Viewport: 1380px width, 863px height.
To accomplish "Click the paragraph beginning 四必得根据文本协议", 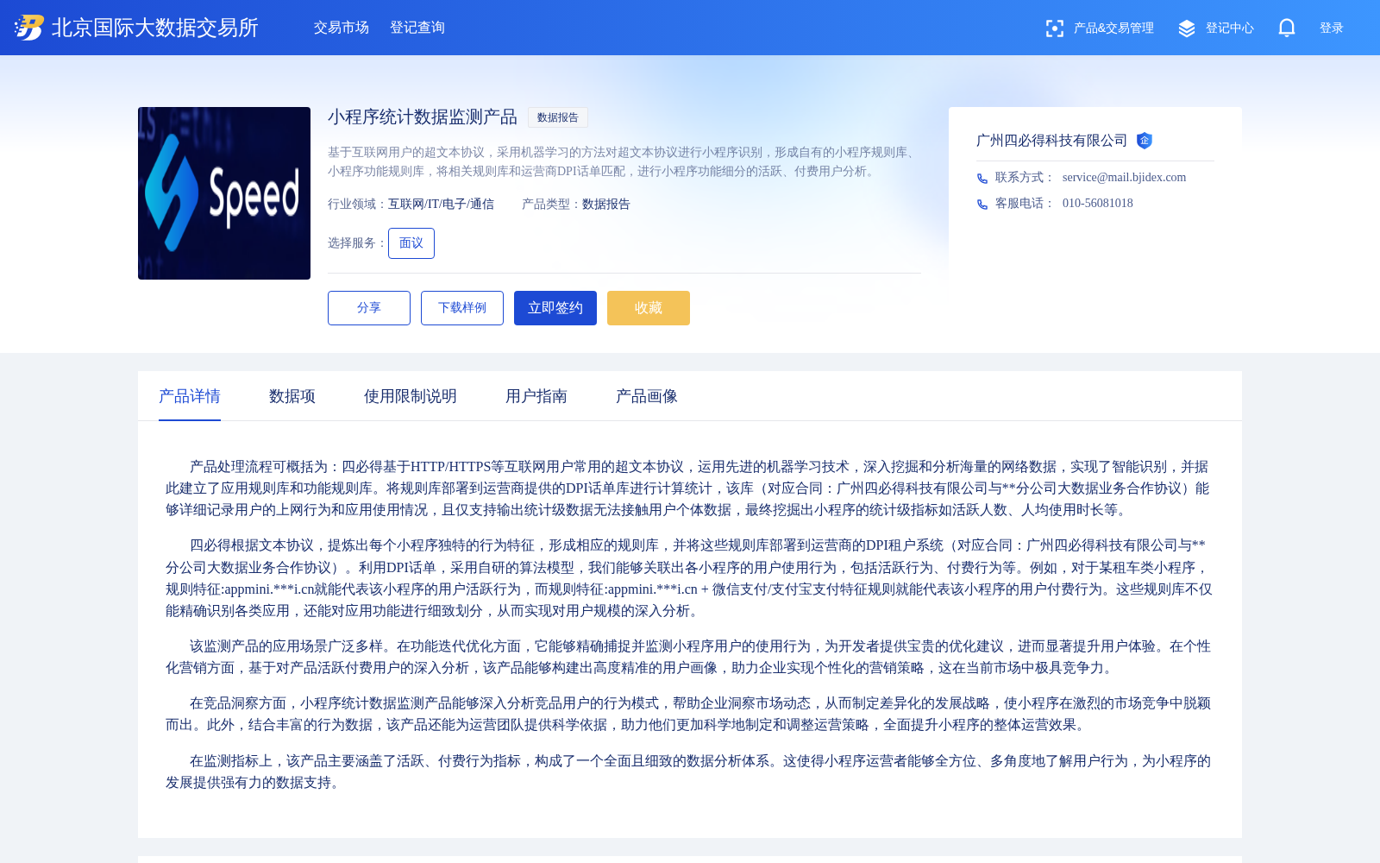I will point(689,578).
